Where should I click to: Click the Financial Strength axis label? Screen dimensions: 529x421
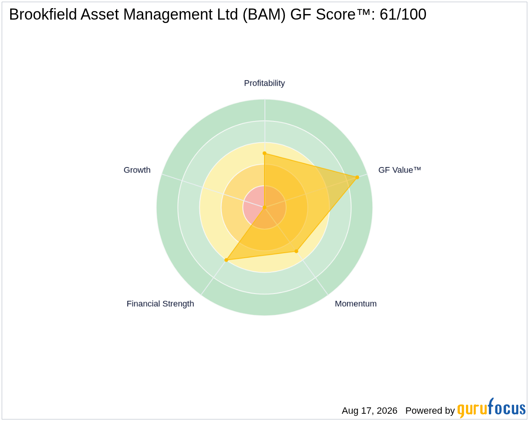click(x=160, y=304)
